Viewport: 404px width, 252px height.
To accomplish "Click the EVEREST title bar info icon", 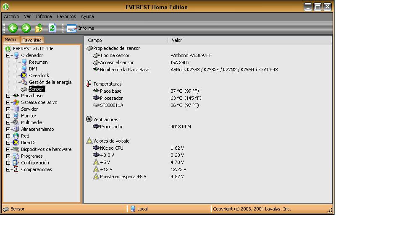I will click(x=5, y=7).
